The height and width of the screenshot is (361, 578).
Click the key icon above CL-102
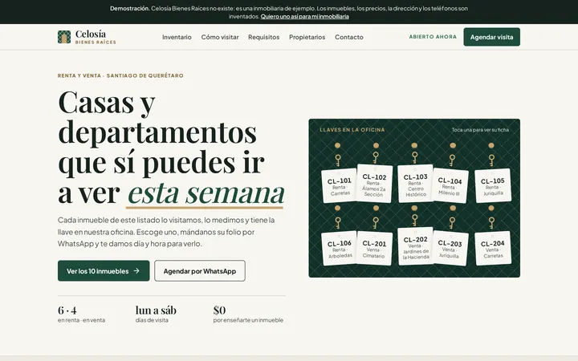tap(376, 157)
